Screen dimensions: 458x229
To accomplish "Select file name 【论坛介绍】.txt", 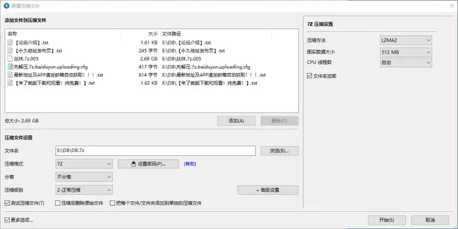I will click(31, 42).
